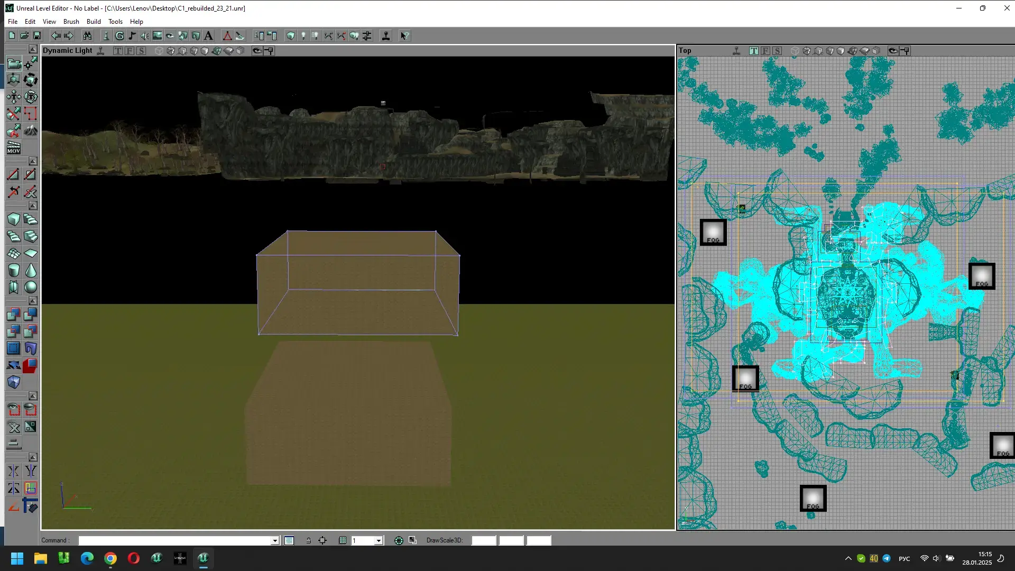Screen dimensions: 1015x571
Task: Click the Cone brush builder
Action: tap(31, 270)
